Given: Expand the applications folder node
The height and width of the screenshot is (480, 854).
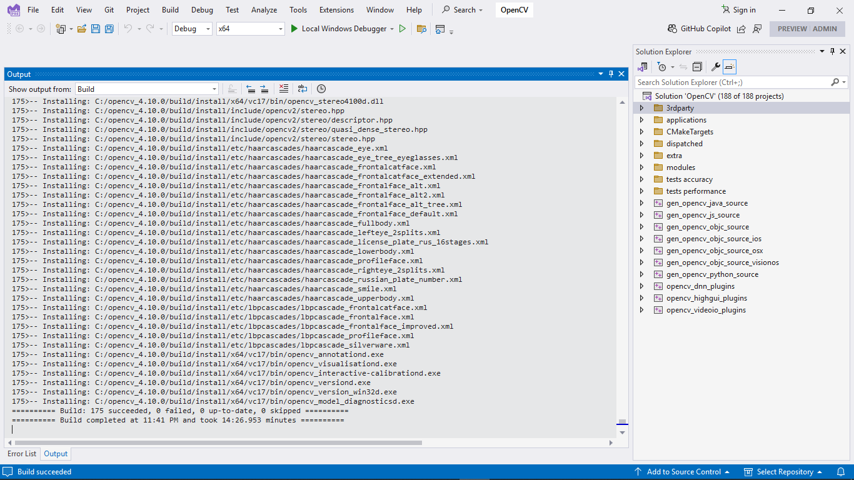Looking at the screenshot, I should tap(641, 120).
